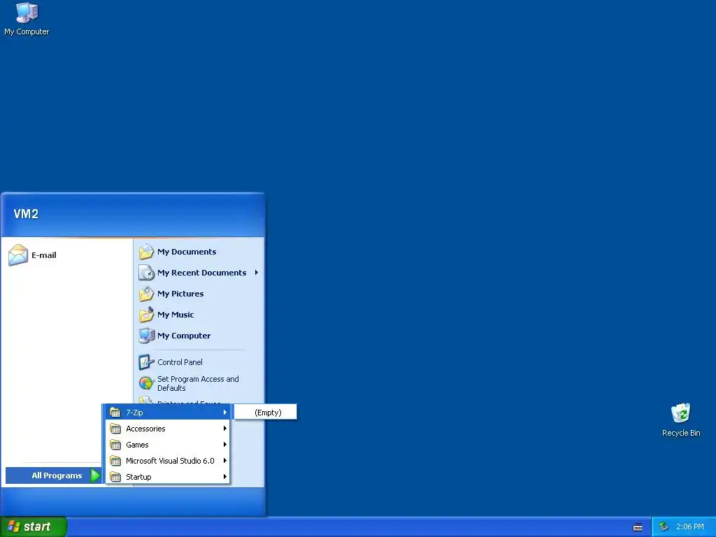The image size is (716, 537).
Task: Expand the Accessories submenu arrow
Action: pos(224,429)
